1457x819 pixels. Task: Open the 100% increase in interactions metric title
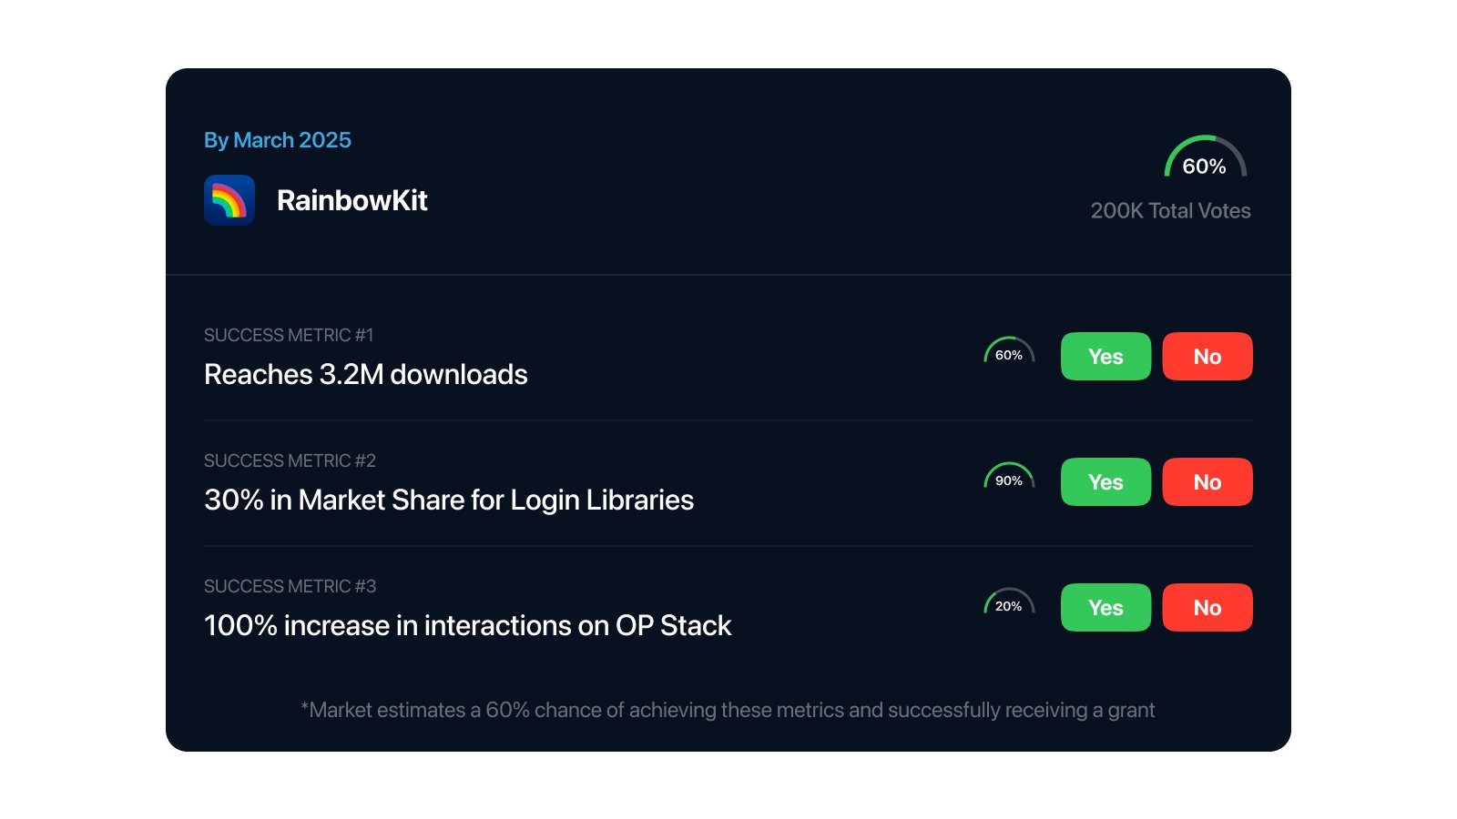(467, 626)
